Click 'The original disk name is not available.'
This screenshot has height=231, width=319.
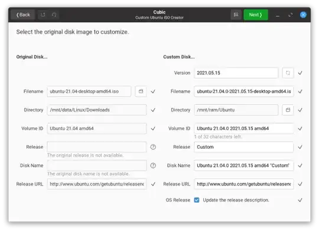(x=88, y=174)
